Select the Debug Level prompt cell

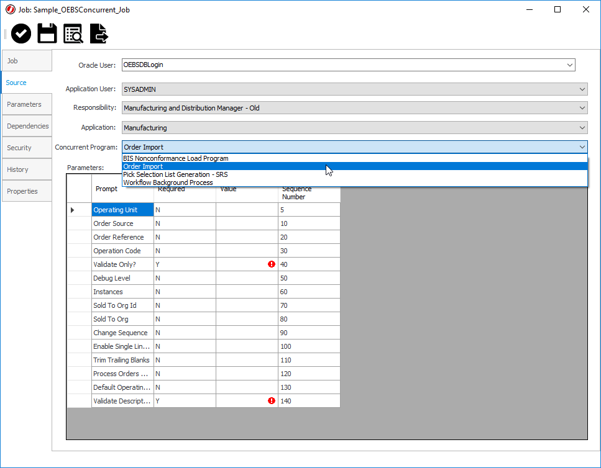122,278
